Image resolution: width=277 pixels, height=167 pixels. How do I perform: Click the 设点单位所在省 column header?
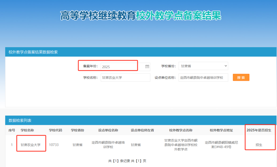142,130
